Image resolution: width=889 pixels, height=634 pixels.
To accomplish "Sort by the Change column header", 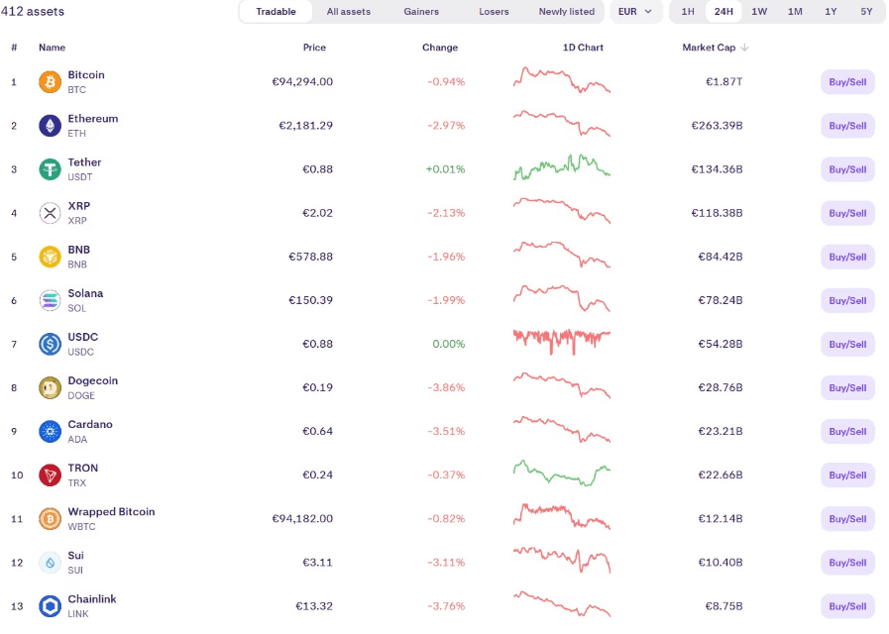I will [440, 48].
